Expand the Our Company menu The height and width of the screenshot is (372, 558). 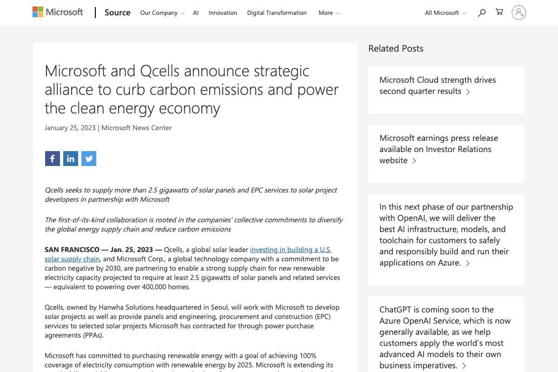(x=162, y=13)
